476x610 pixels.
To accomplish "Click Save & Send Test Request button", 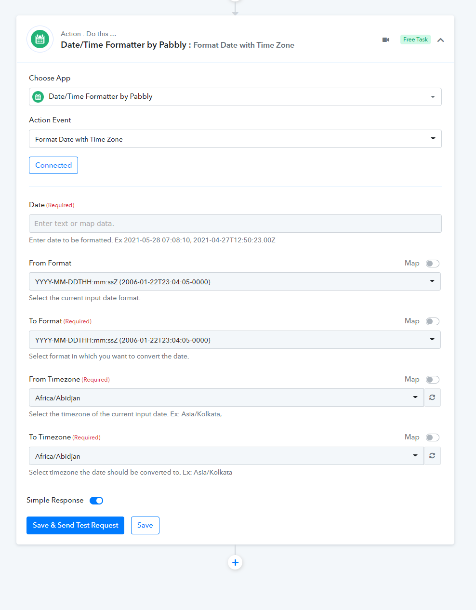I will 75,525.
